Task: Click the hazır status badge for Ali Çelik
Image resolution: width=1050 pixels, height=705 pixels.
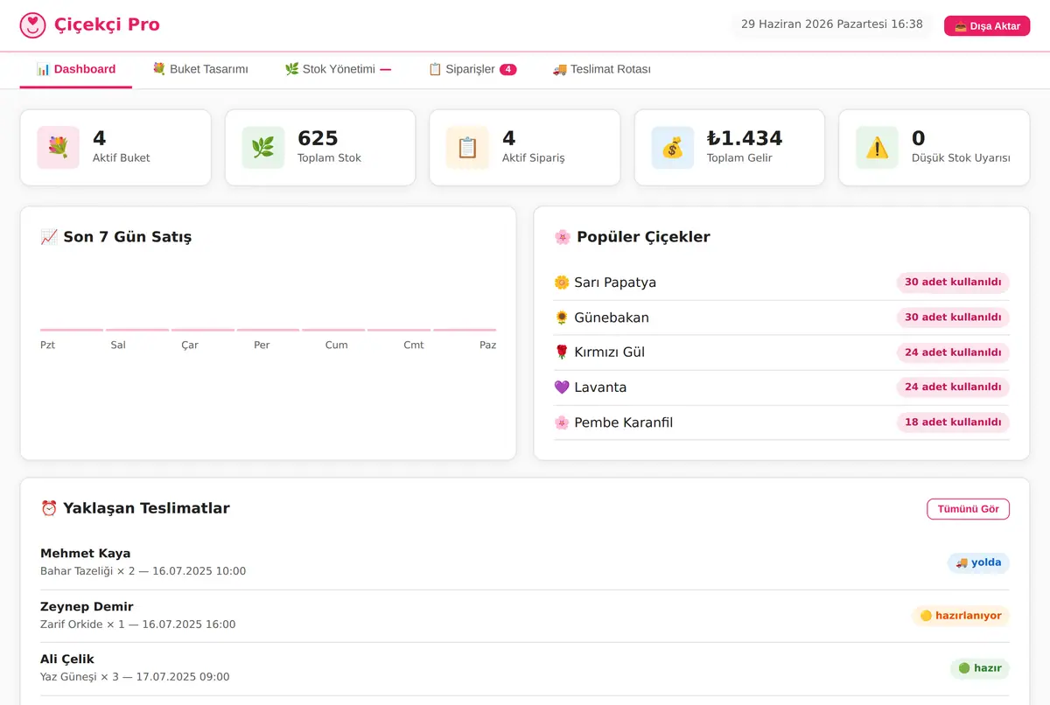Action: coord(980,668)
